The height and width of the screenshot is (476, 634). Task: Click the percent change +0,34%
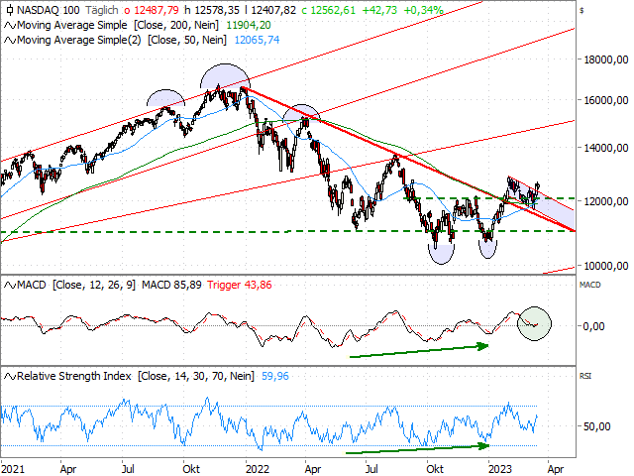[424, 10]
